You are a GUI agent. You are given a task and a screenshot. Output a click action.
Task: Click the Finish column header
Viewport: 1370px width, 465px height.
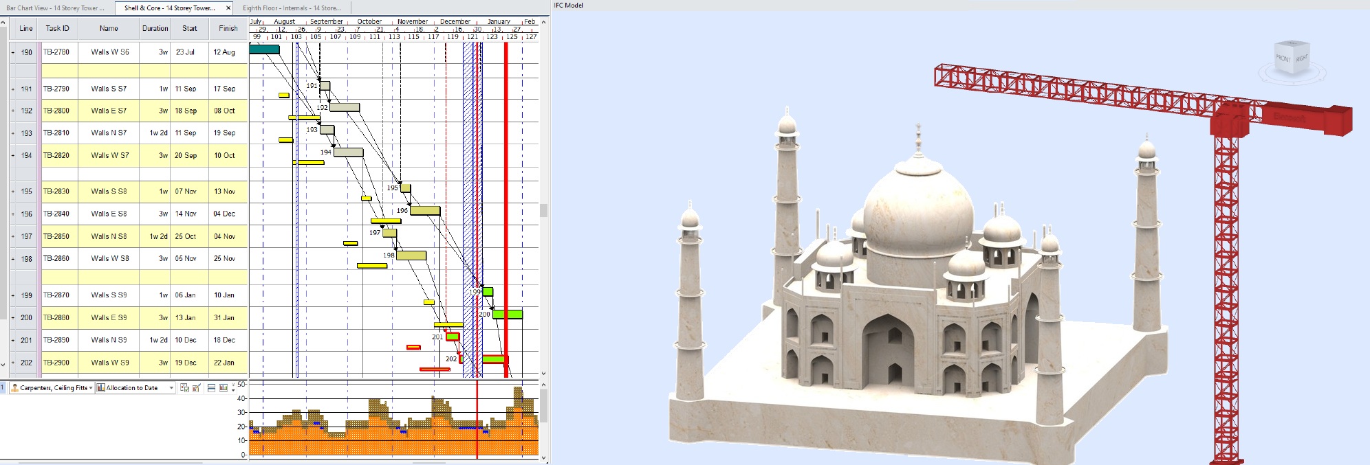click(x=228, y=28)
